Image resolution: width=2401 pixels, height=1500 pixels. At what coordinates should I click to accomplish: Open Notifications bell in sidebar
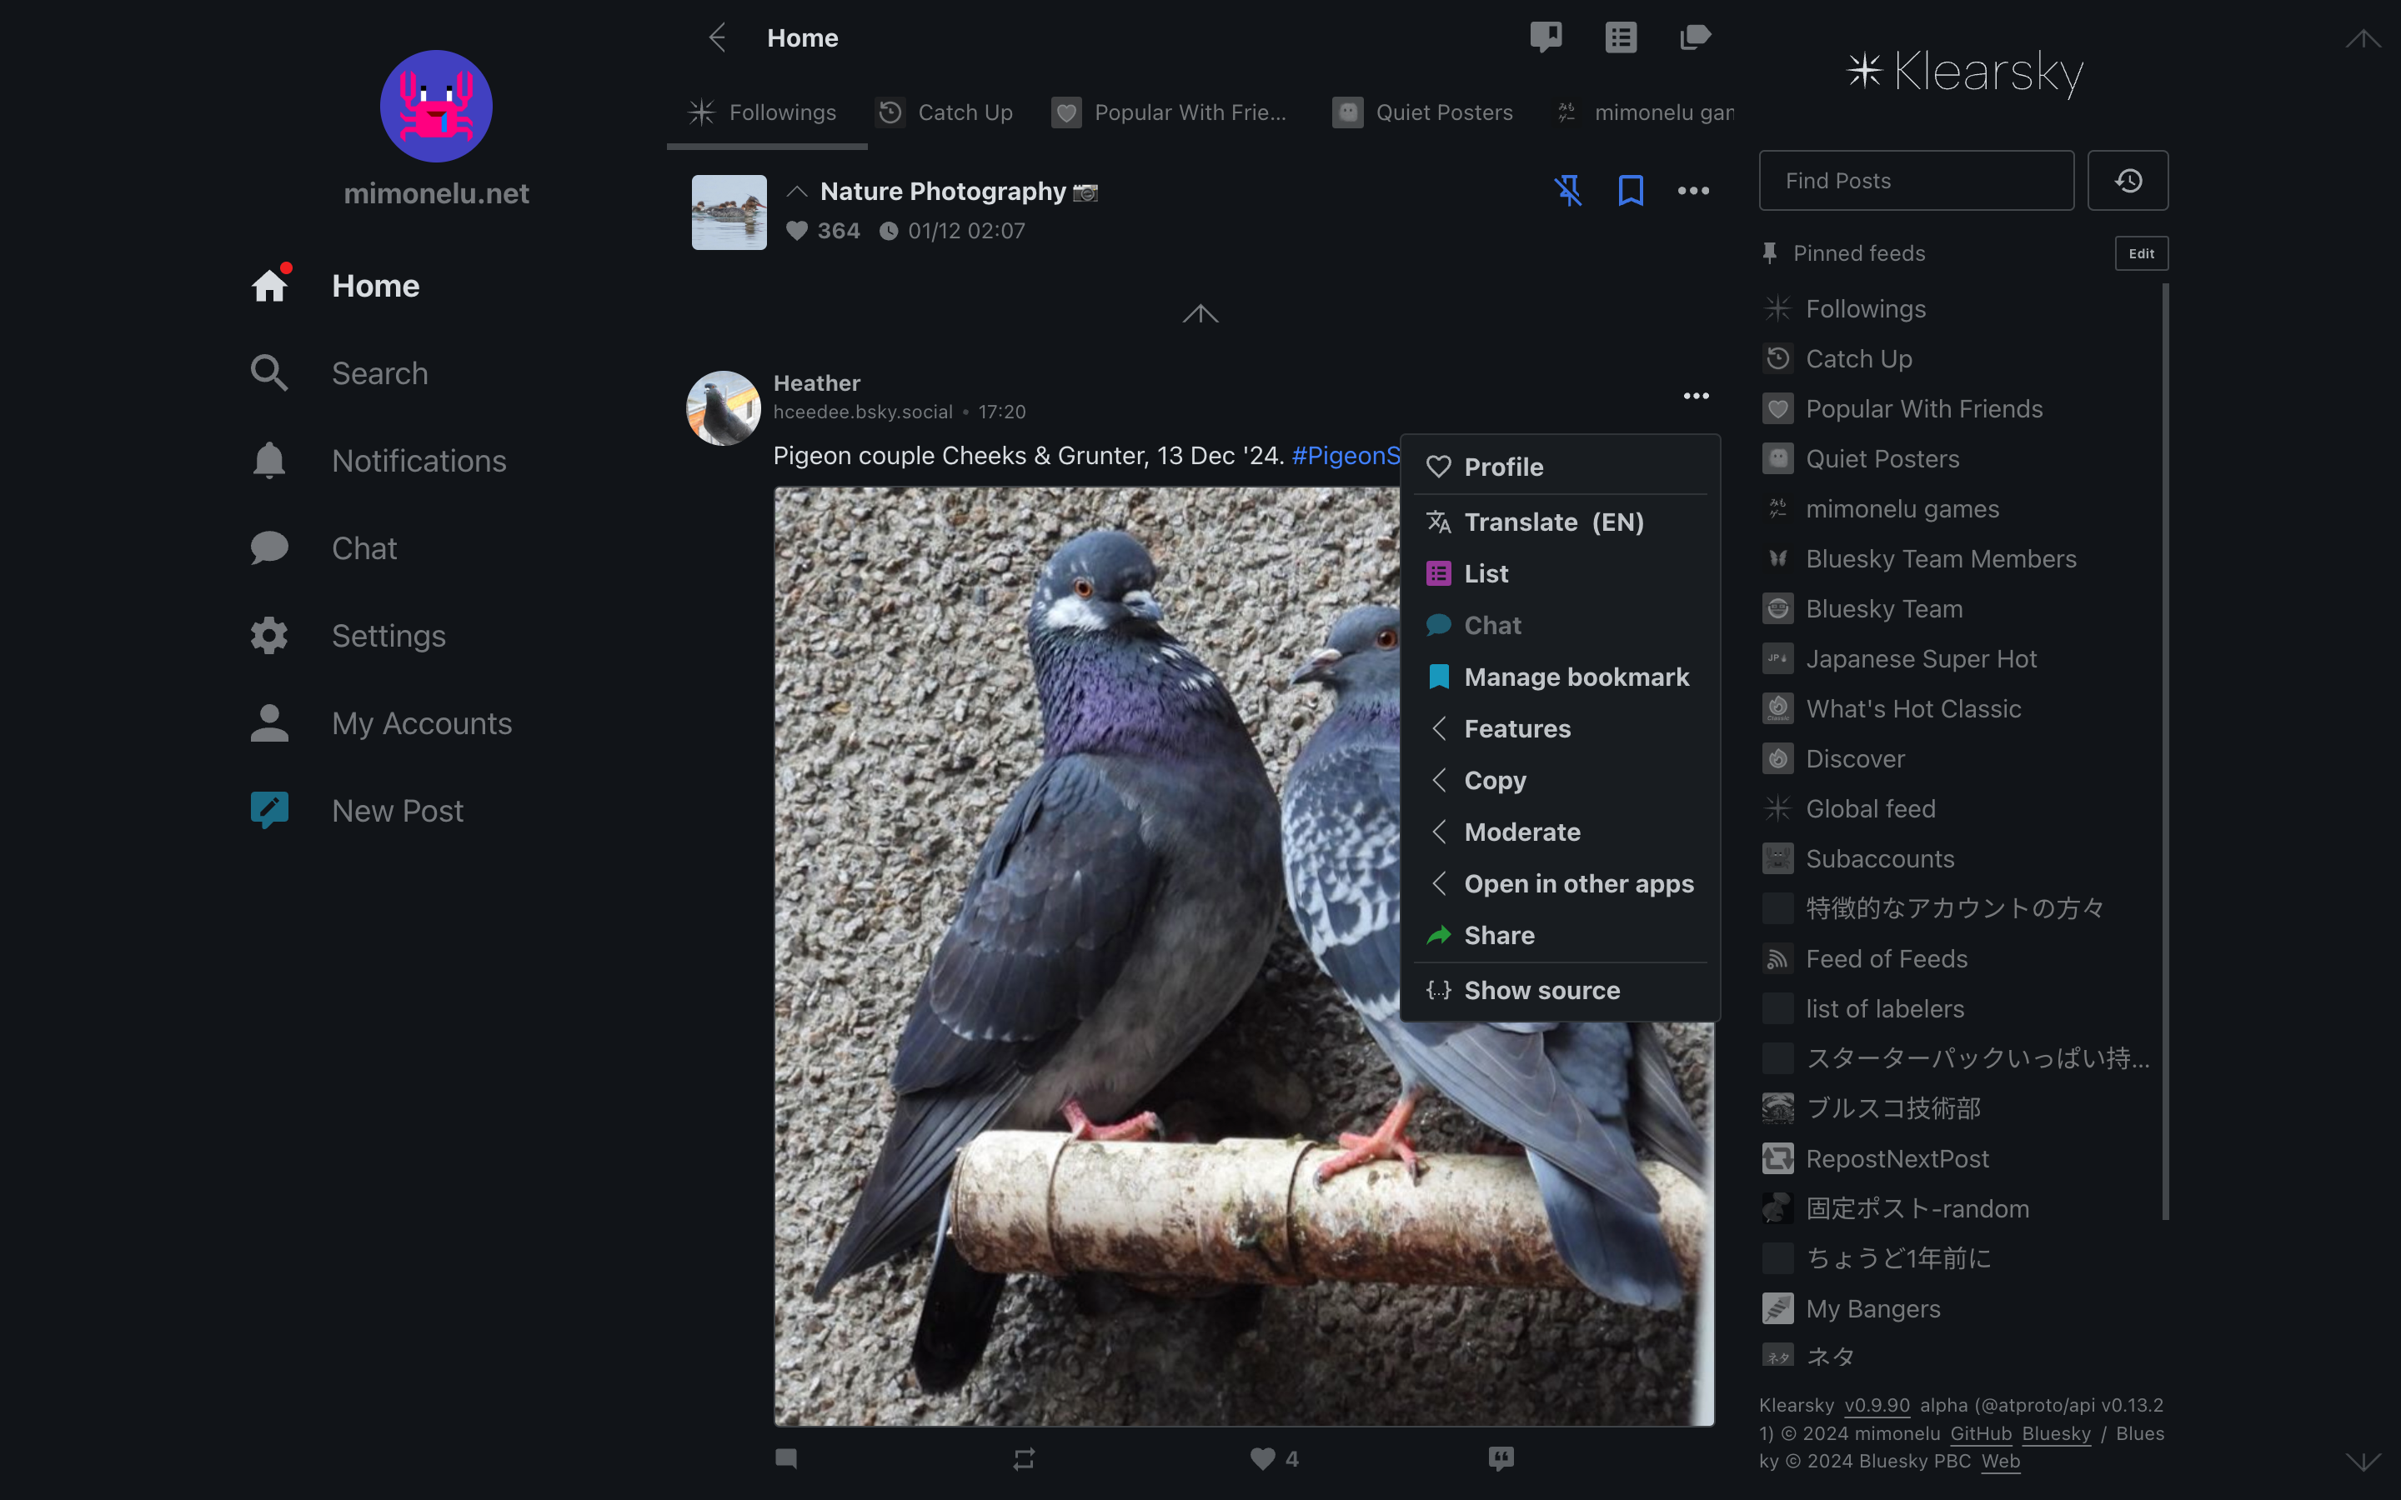click(270, 460)
